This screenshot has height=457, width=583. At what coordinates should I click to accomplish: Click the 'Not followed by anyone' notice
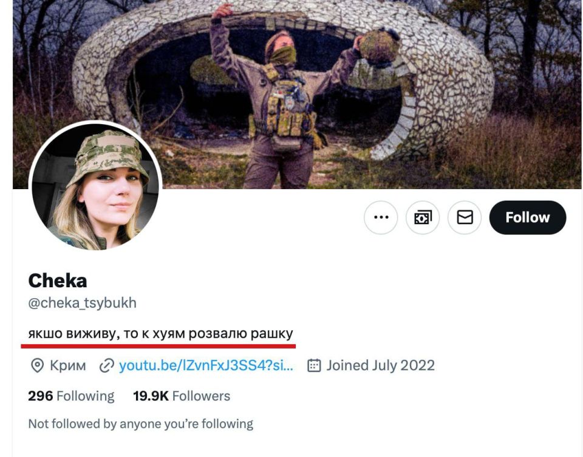point(140,424)
